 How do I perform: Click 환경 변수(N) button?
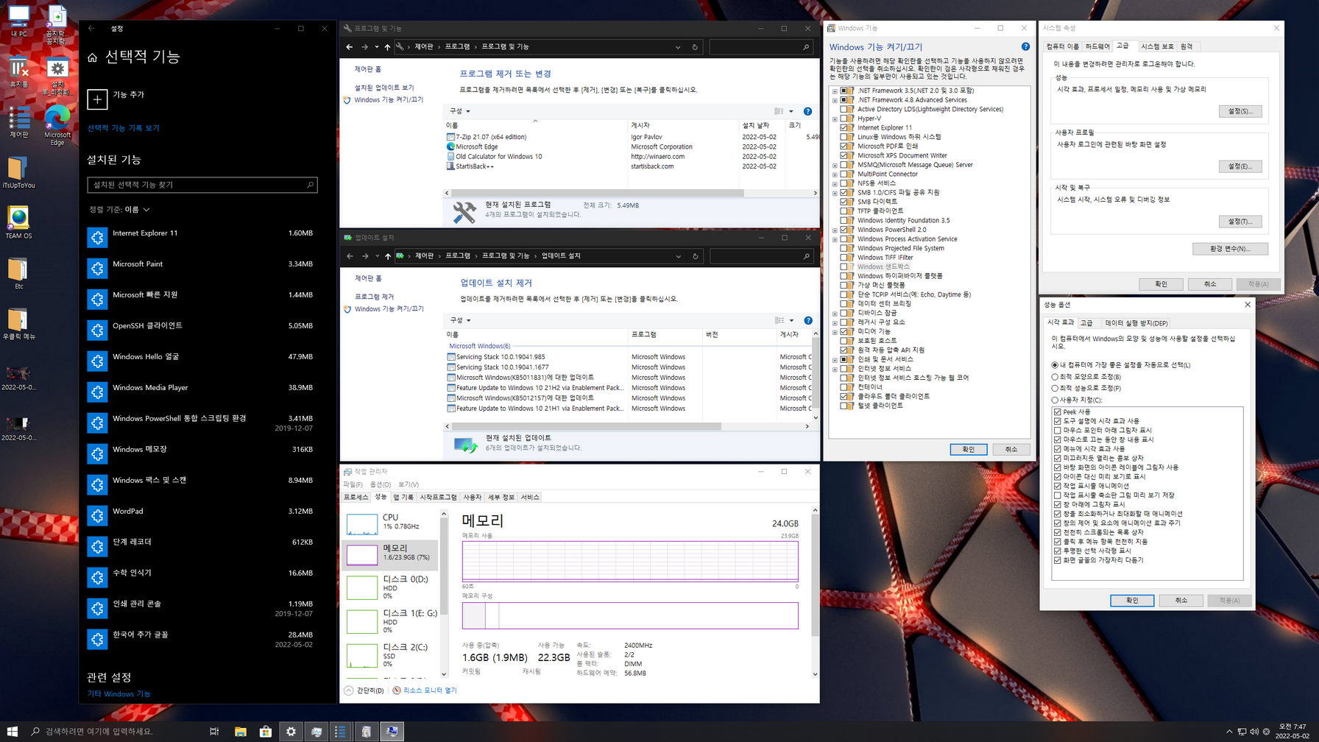click(1230, 249)
